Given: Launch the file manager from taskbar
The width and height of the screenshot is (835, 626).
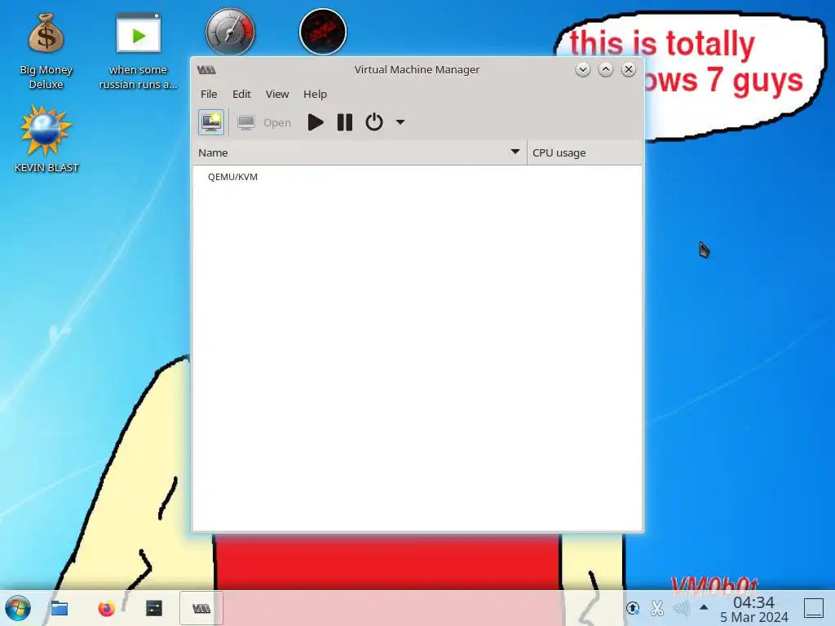Looking at the screenshot, I should click(x=59, y=608).
